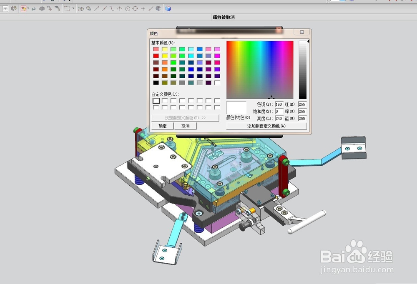
Task: Pick the medium gray swatch in the bottom row
Action: pyautogui.click(x=182, y=82)
